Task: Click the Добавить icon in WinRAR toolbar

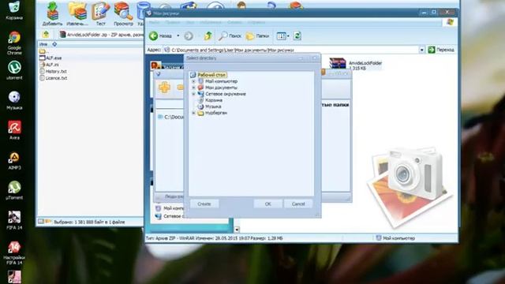Action: point(52,13)
